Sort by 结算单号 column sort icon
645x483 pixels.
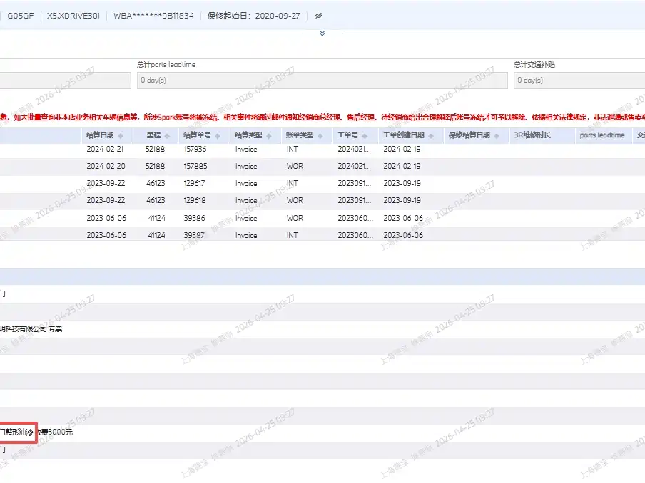(x=218, y=135)
